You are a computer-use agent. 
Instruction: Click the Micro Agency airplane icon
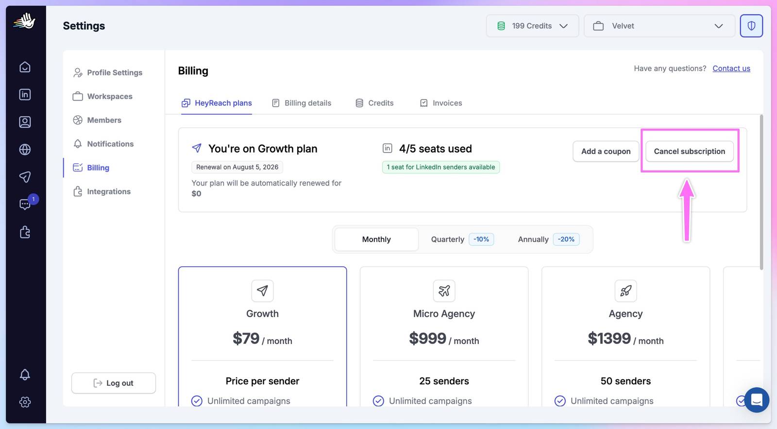coord(444,291)
